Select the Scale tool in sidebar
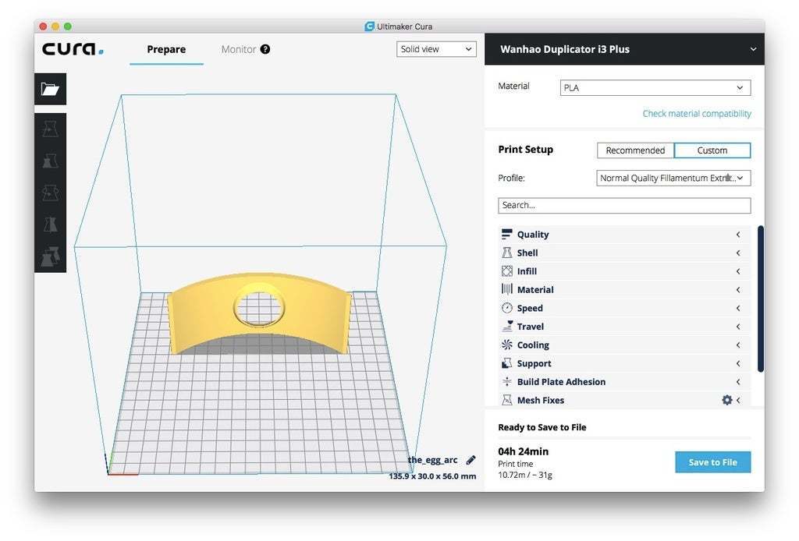 [x=50, y=161]
